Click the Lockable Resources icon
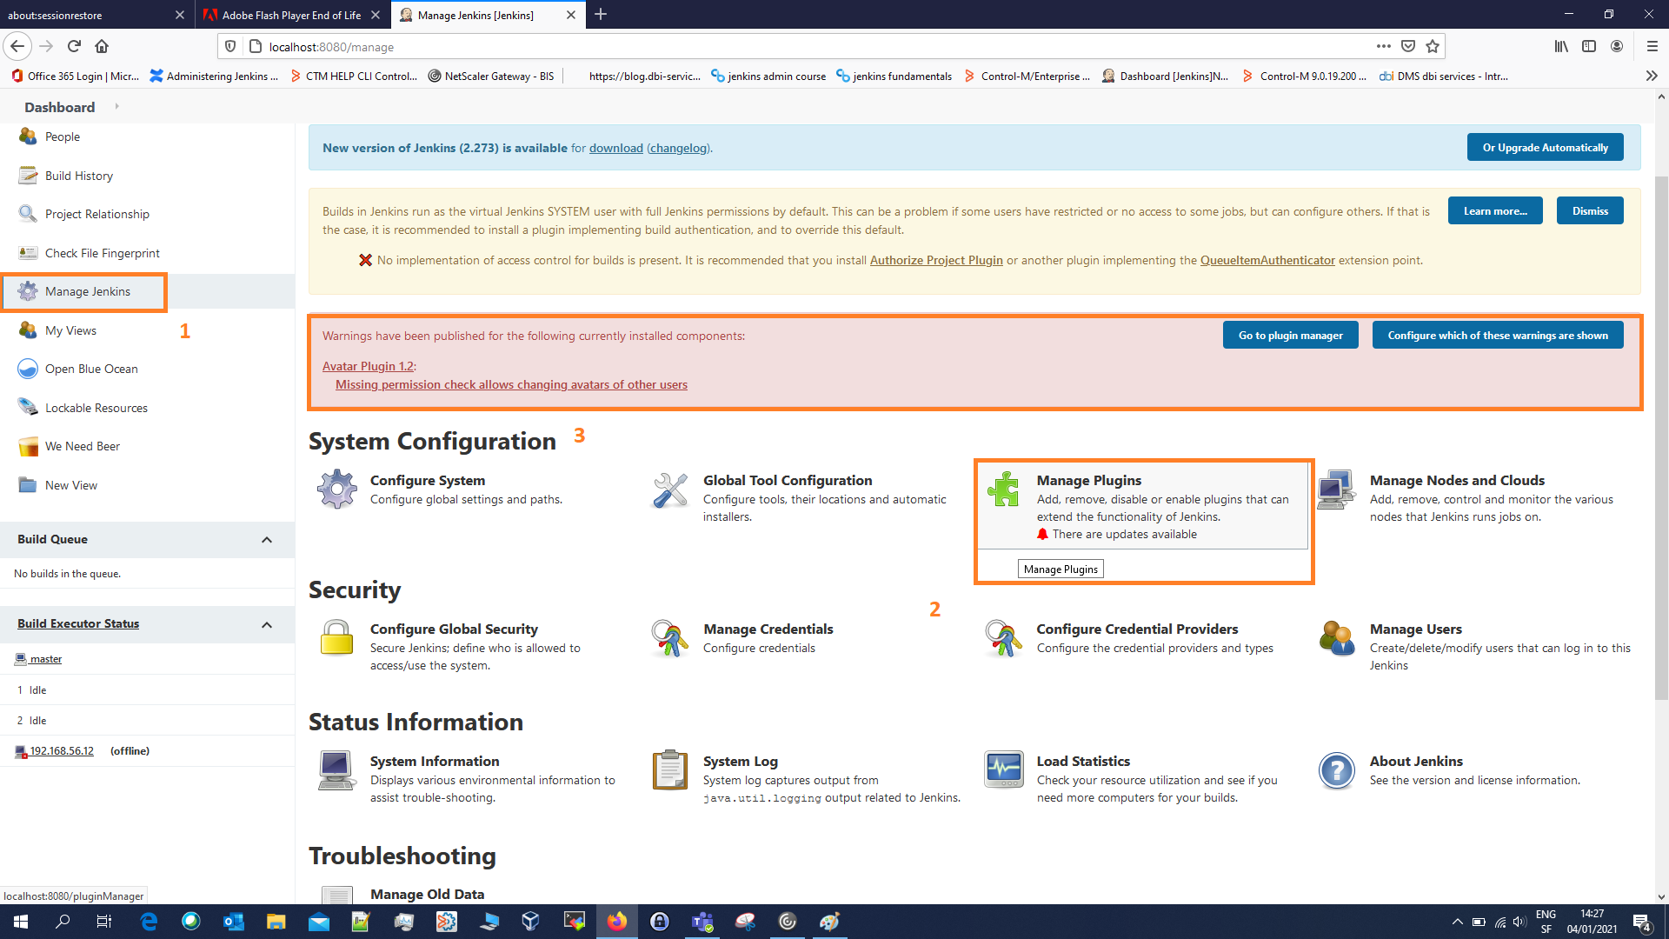1669x939 pixels. [28, 408]
